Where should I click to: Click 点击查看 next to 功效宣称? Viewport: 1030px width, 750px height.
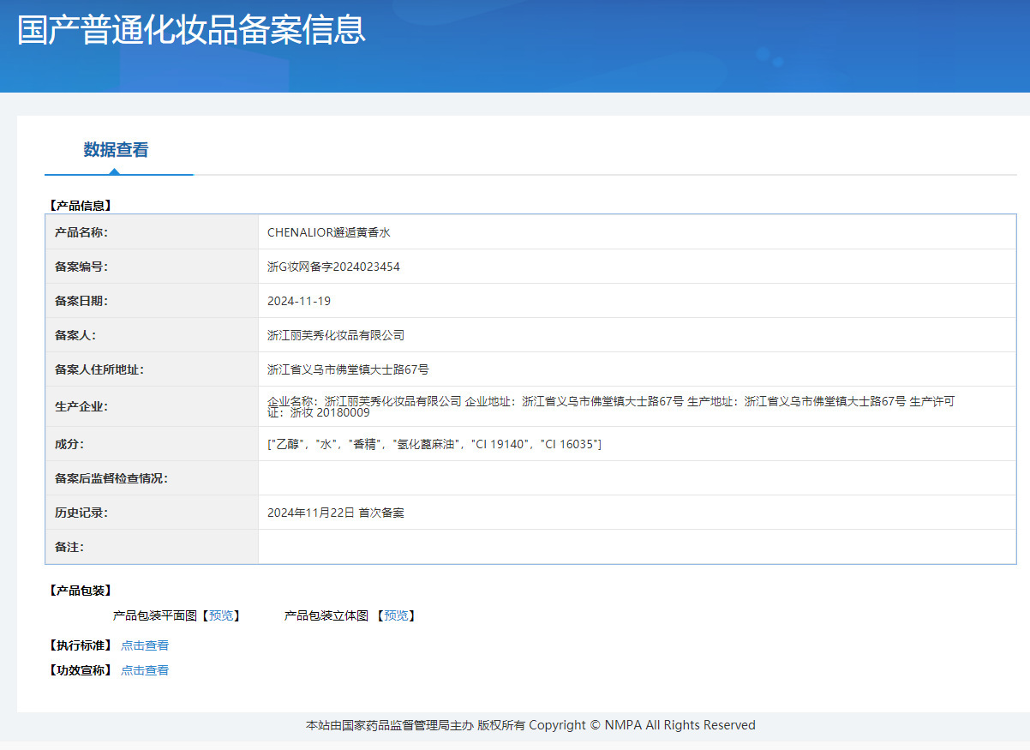145,670
